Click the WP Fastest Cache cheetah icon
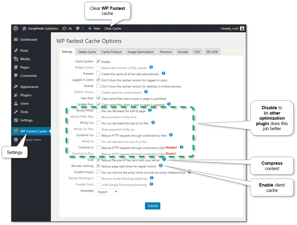The image size is (297, 225). point(16,131)
